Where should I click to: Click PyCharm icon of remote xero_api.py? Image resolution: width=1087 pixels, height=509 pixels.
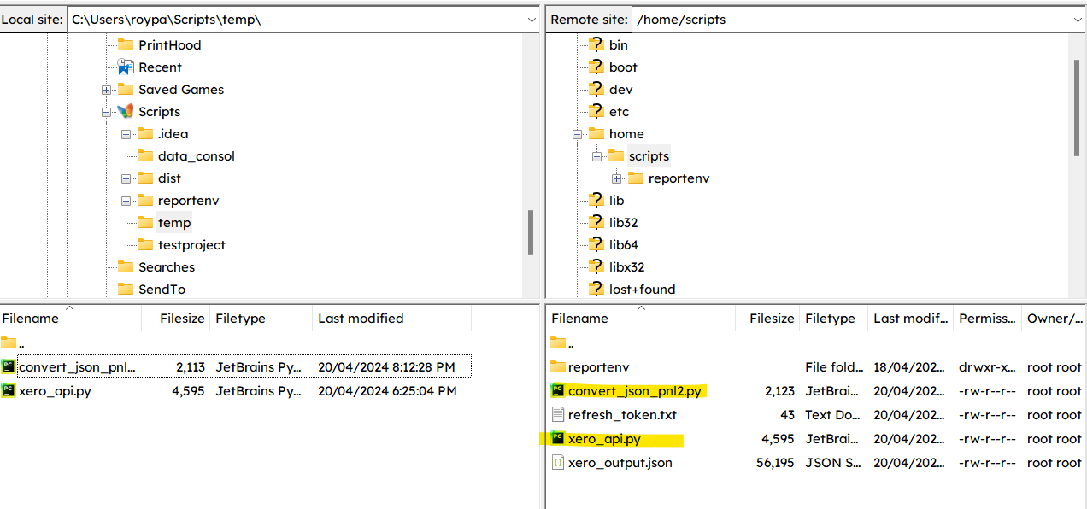(558, 439)
